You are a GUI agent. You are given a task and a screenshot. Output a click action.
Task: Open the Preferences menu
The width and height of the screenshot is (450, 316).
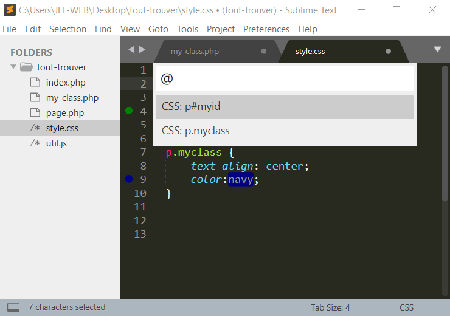pos(266,29)
